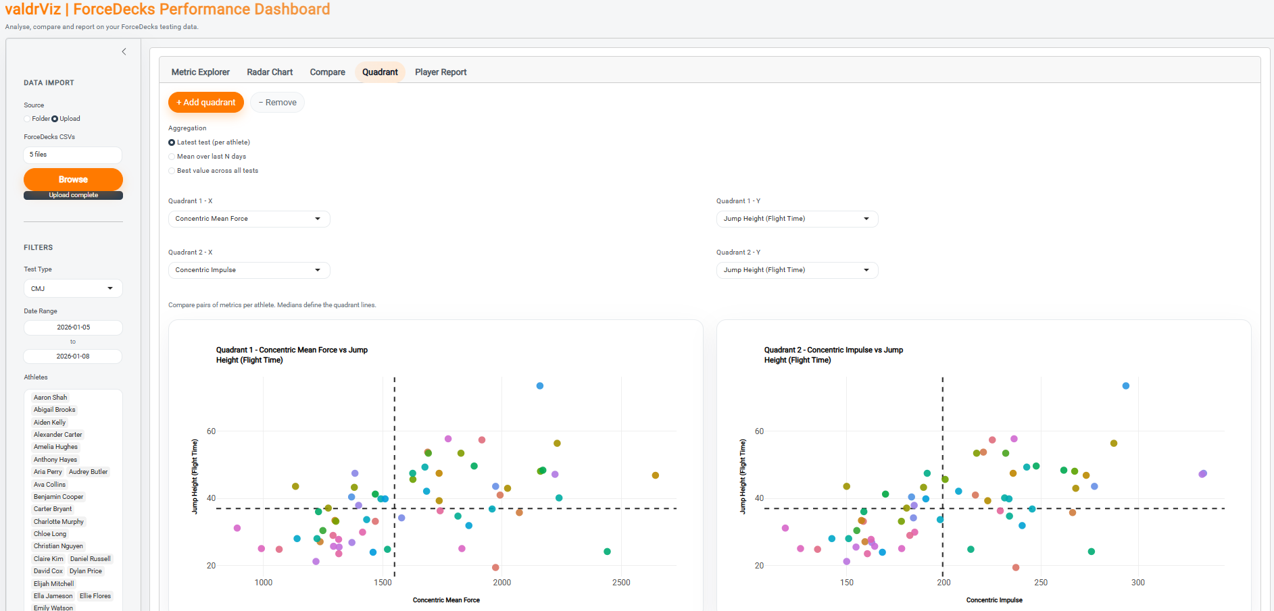Image resolution: width=1274 pixels, height=611 pixels.
Task: Collapse the sidebar with the chevron icon
Action: 124,51
